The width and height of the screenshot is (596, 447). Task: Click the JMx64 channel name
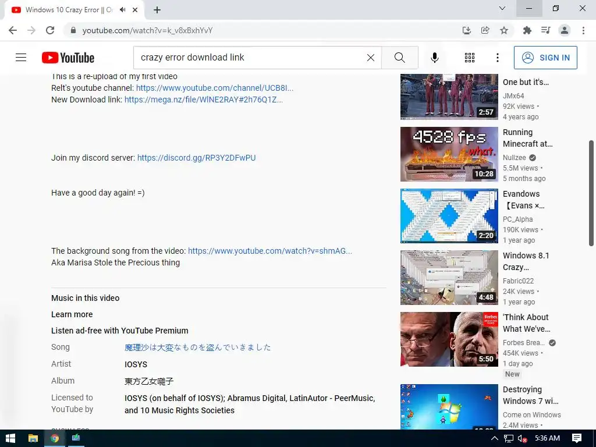tap(513, 96)
